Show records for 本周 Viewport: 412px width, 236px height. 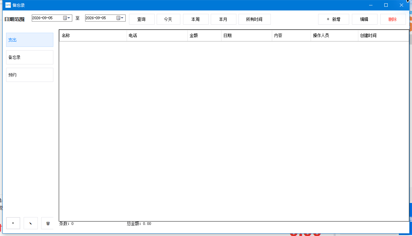pos(196,19)
